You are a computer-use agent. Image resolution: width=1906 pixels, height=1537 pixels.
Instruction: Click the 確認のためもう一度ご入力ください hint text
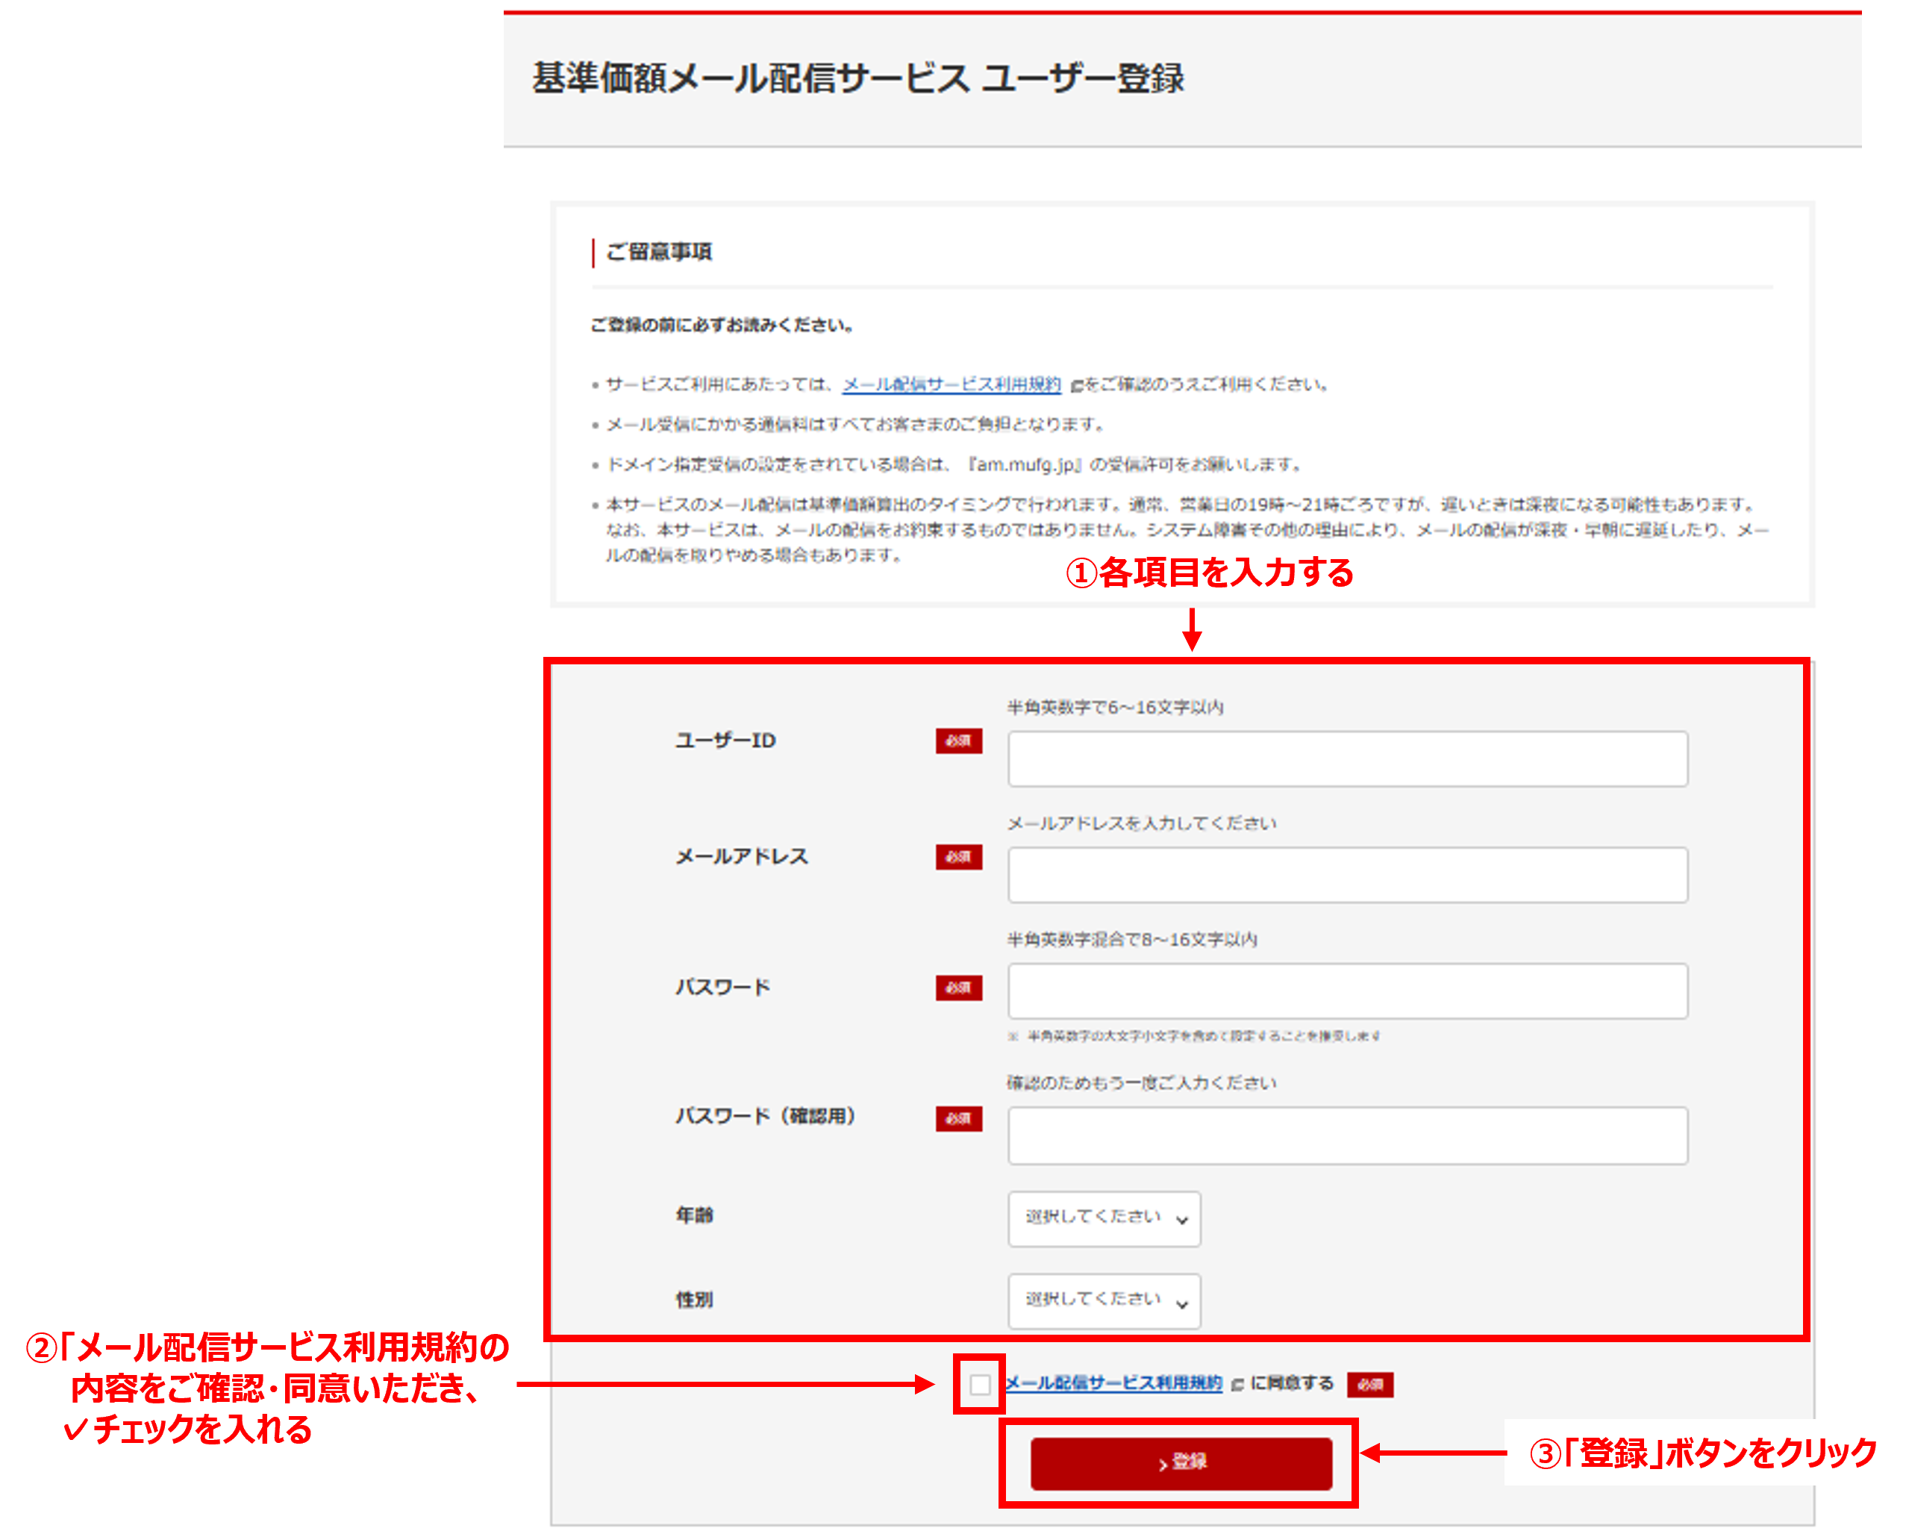(x=1142, y=1082)
